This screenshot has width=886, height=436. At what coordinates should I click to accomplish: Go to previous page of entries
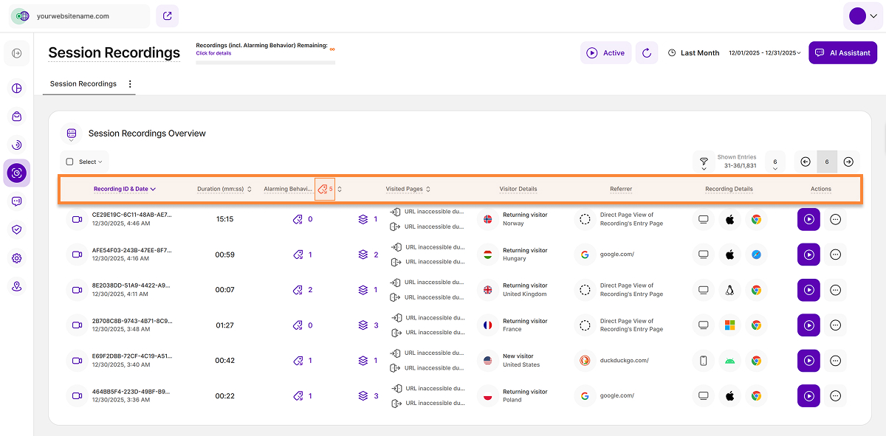806,162
